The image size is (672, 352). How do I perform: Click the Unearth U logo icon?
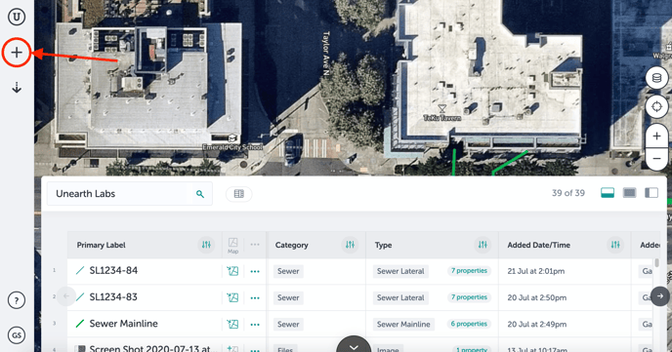17,17
